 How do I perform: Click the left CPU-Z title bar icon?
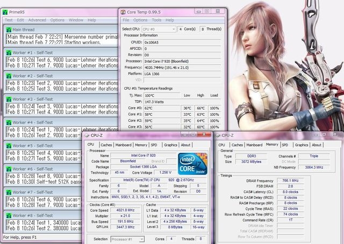click(x=87, y=136)
